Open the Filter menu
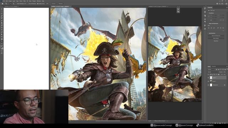The image size is (228, 128). pyautogui.click(x=25, y=1)
